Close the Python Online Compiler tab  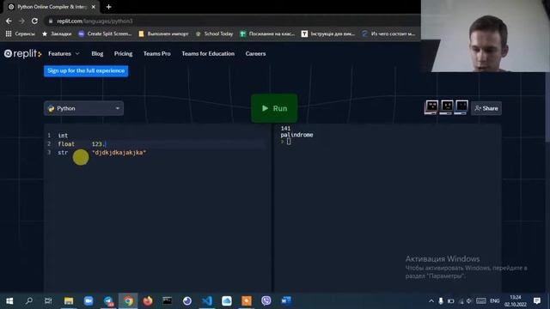click(94, 7)
